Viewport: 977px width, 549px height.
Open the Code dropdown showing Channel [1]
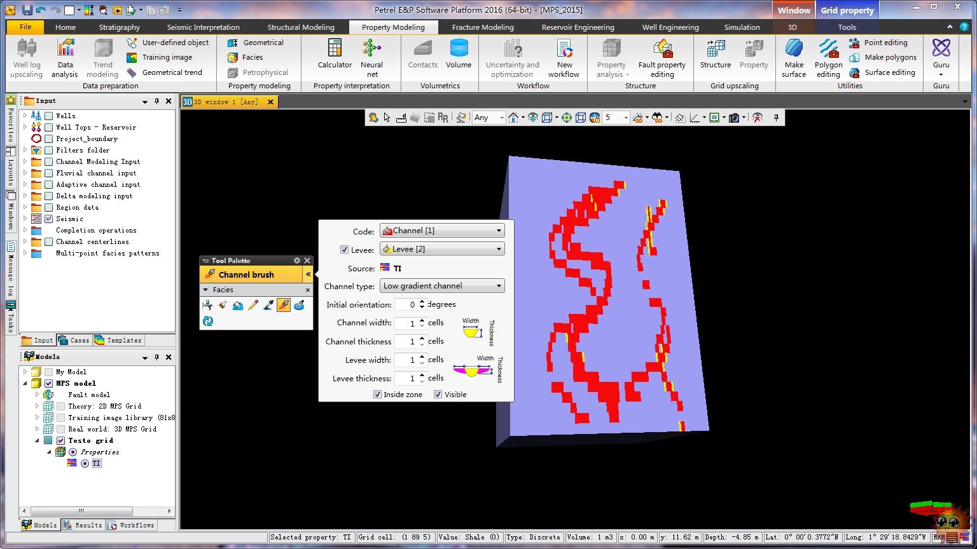442,231
